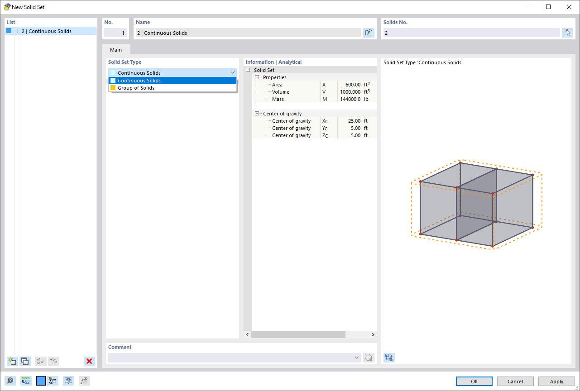Open the Comment dropdown
Screen dimensions: 580x391
(x=356, y=358)
